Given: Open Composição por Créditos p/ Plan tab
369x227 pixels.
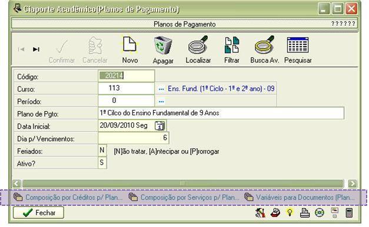Looking at the screenshot, I should click(68, 197).
